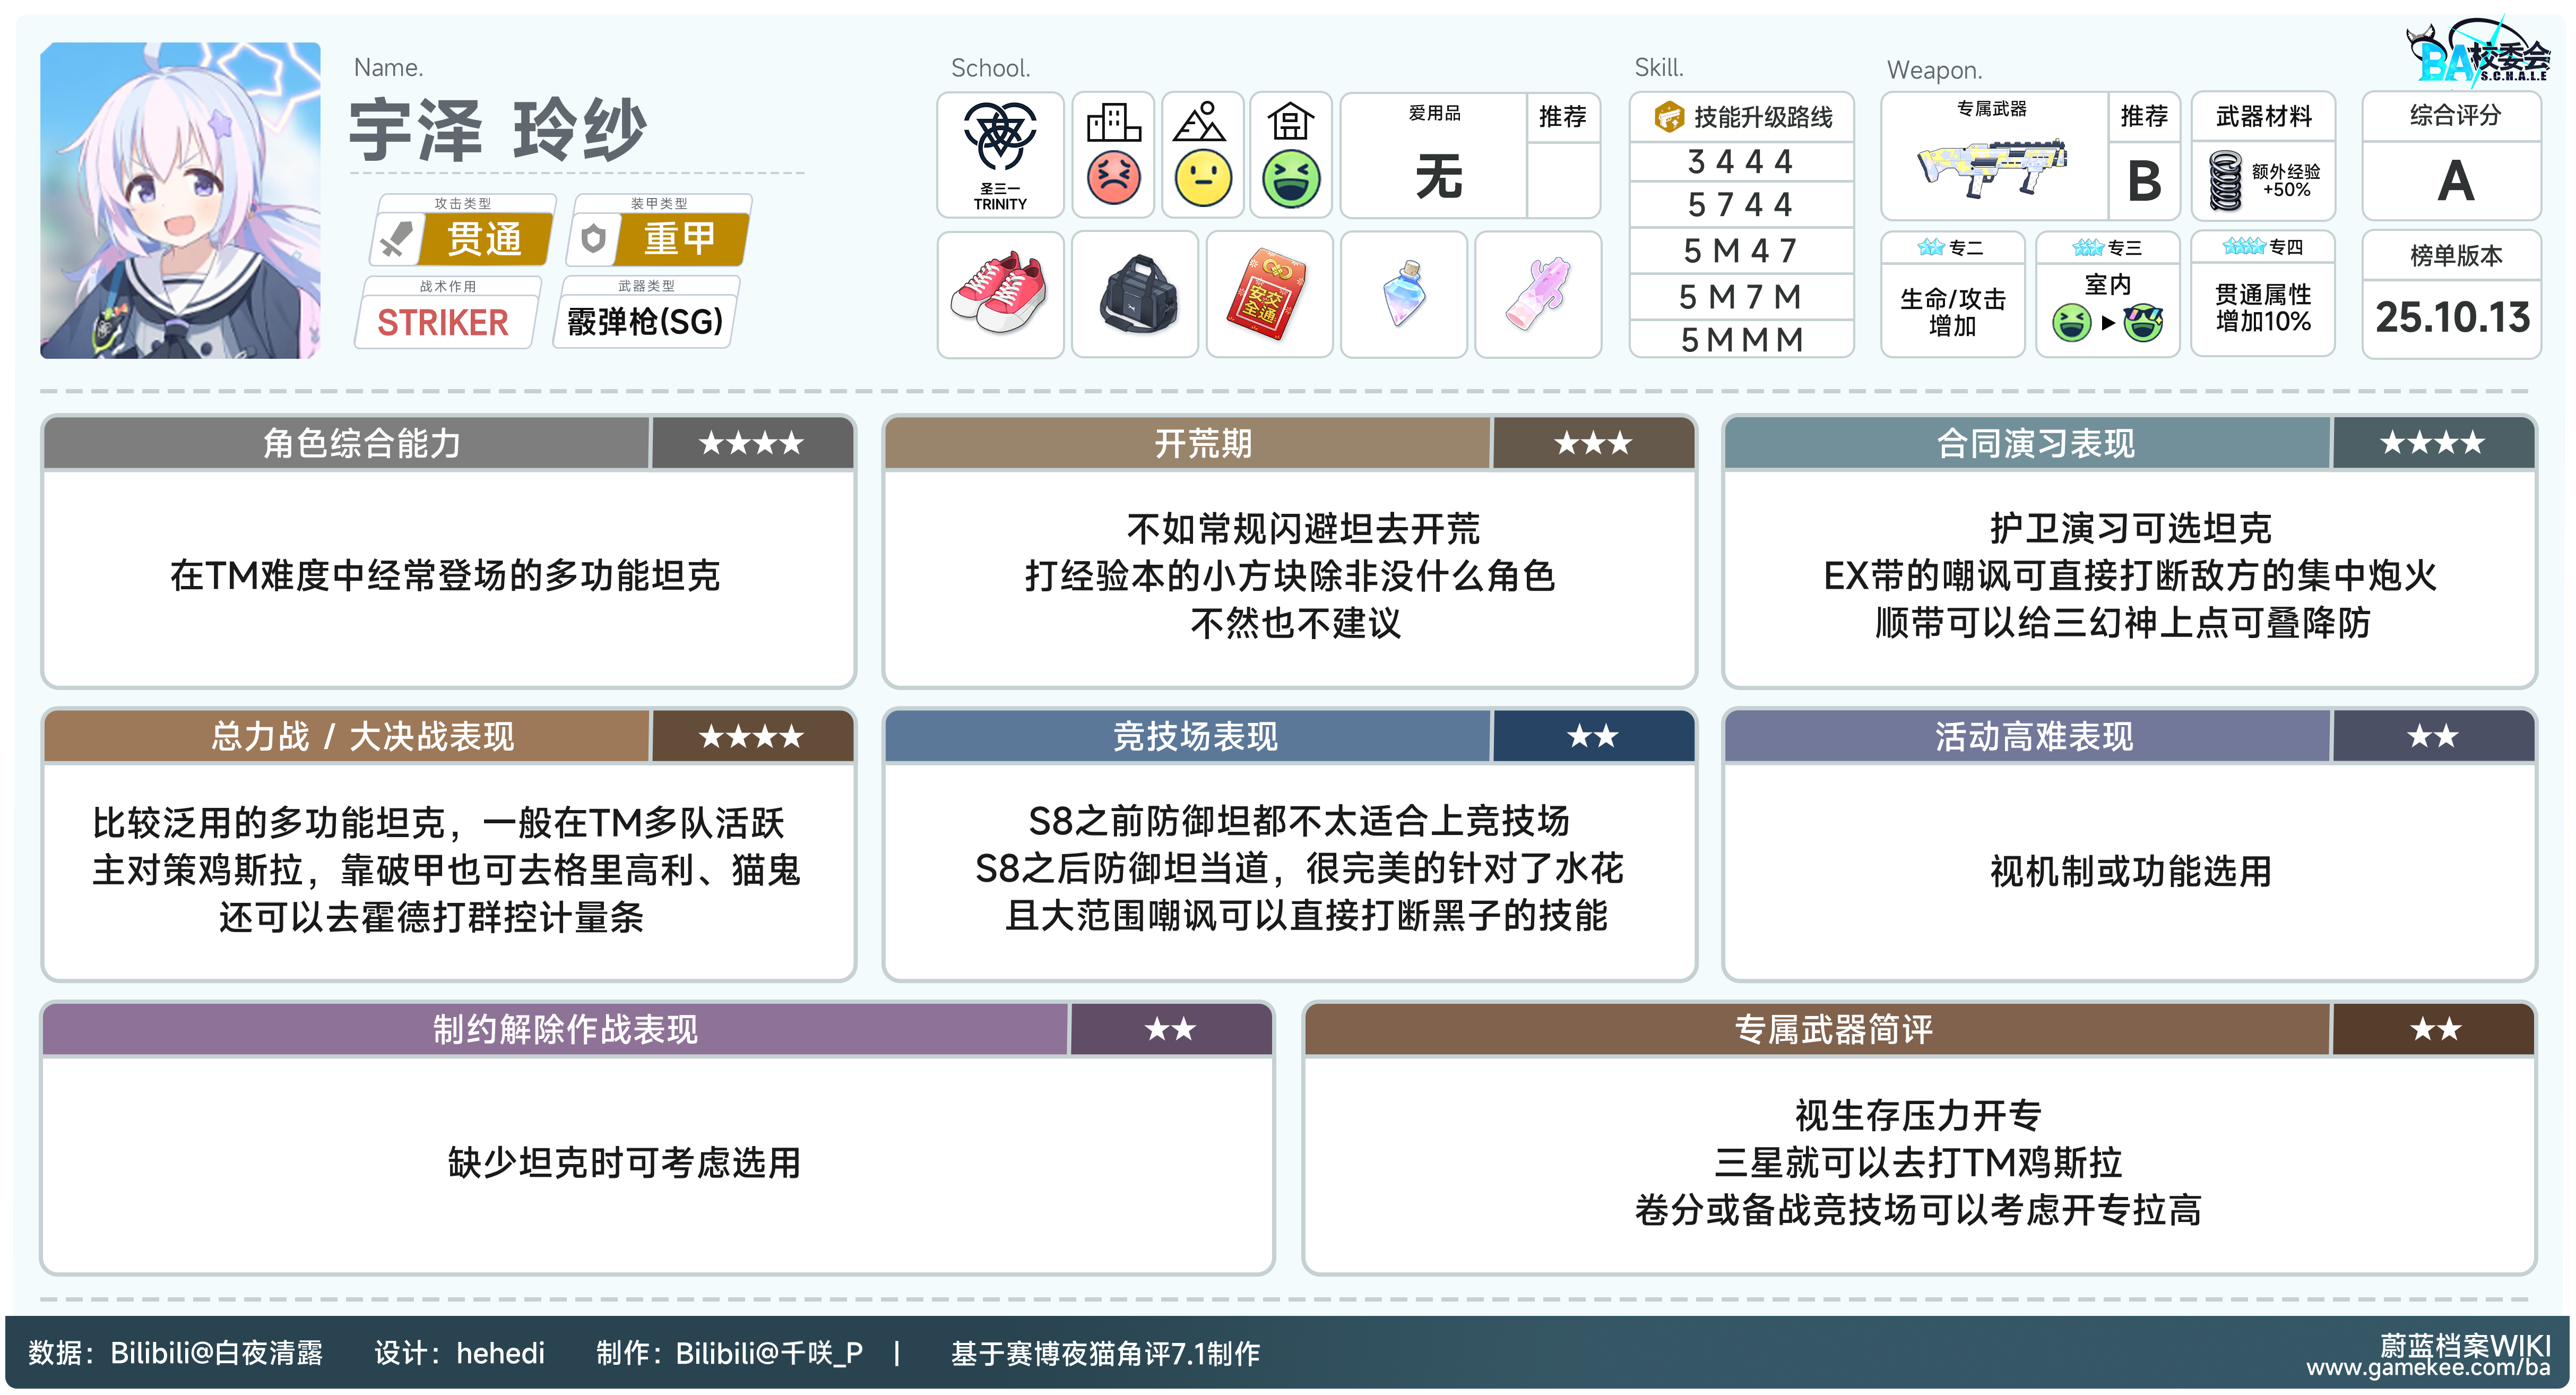This screenshot has width=2576, height=1395.
Task: Click the pink gummy bear toy icon
Action: (x=1537, y=294)
